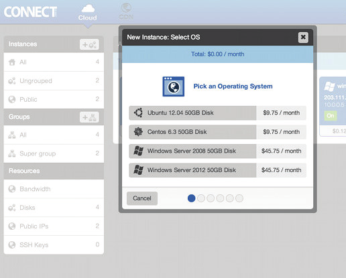
Task: Click Centos price $9.75 / month
Action: [x=282, y=132]
